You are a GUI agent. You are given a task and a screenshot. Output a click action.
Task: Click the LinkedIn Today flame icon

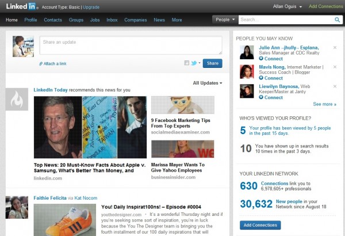[17, 99]
